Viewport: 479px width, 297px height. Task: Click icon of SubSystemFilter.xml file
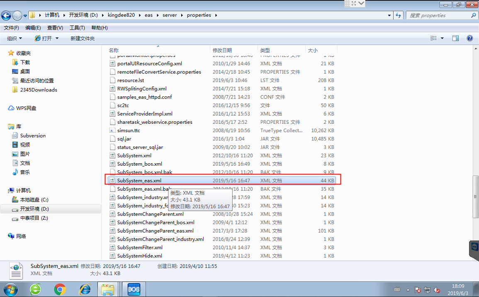click(x=112, y=248)
